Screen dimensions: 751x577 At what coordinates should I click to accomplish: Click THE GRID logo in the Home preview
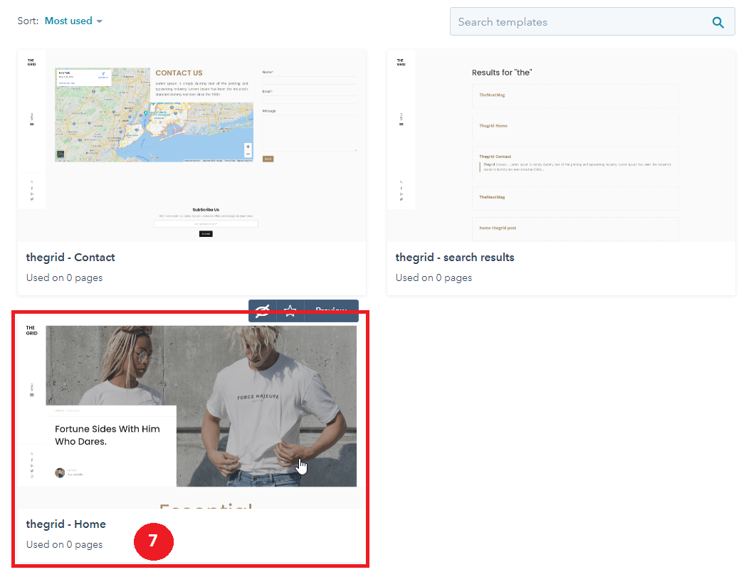point(31,331)
